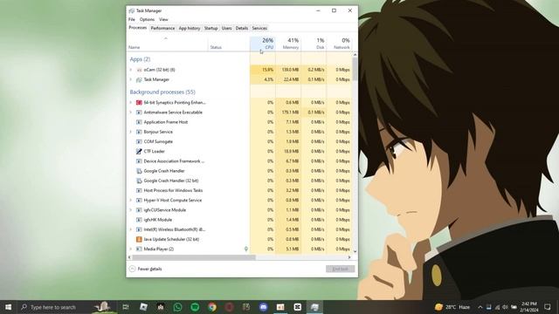Click the vertical scrollbar thumb in the process list
Image resolution: width=559 pixels, height=314 pixels.
pos(355,69)
